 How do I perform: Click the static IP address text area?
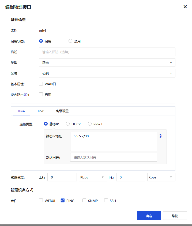(114, 141)
